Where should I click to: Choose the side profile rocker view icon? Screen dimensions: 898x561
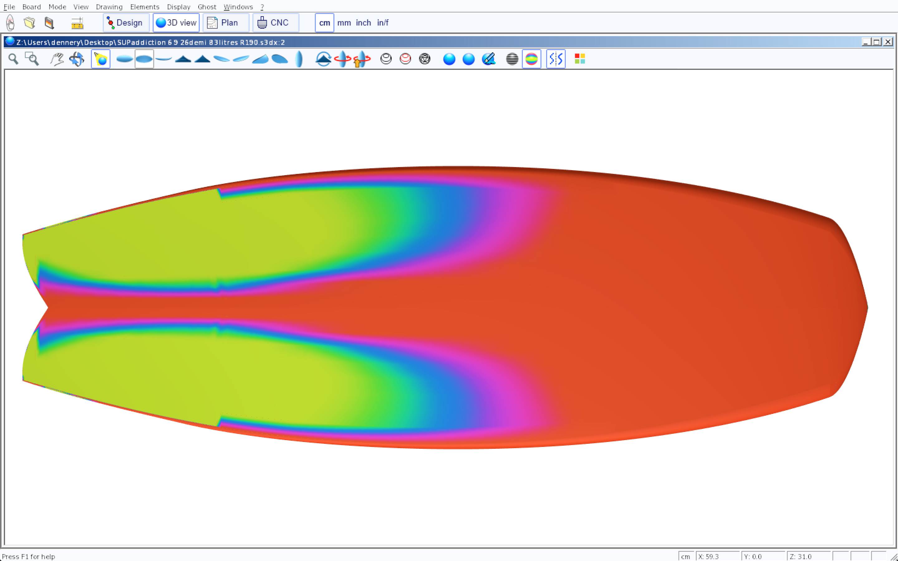(x=164, y=59)
